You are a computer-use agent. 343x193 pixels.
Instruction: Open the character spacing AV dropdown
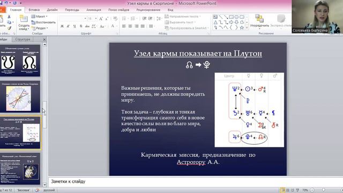94,26
